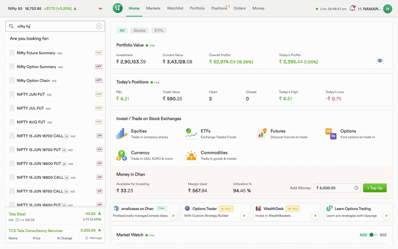Viewport: 398px width, 249px height.
Task: Open the Orders tab
Action: coord(240,8)
